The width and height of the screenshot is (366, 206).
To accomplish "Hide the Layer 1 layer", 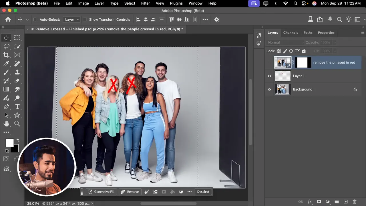I will tap(269, 76).
